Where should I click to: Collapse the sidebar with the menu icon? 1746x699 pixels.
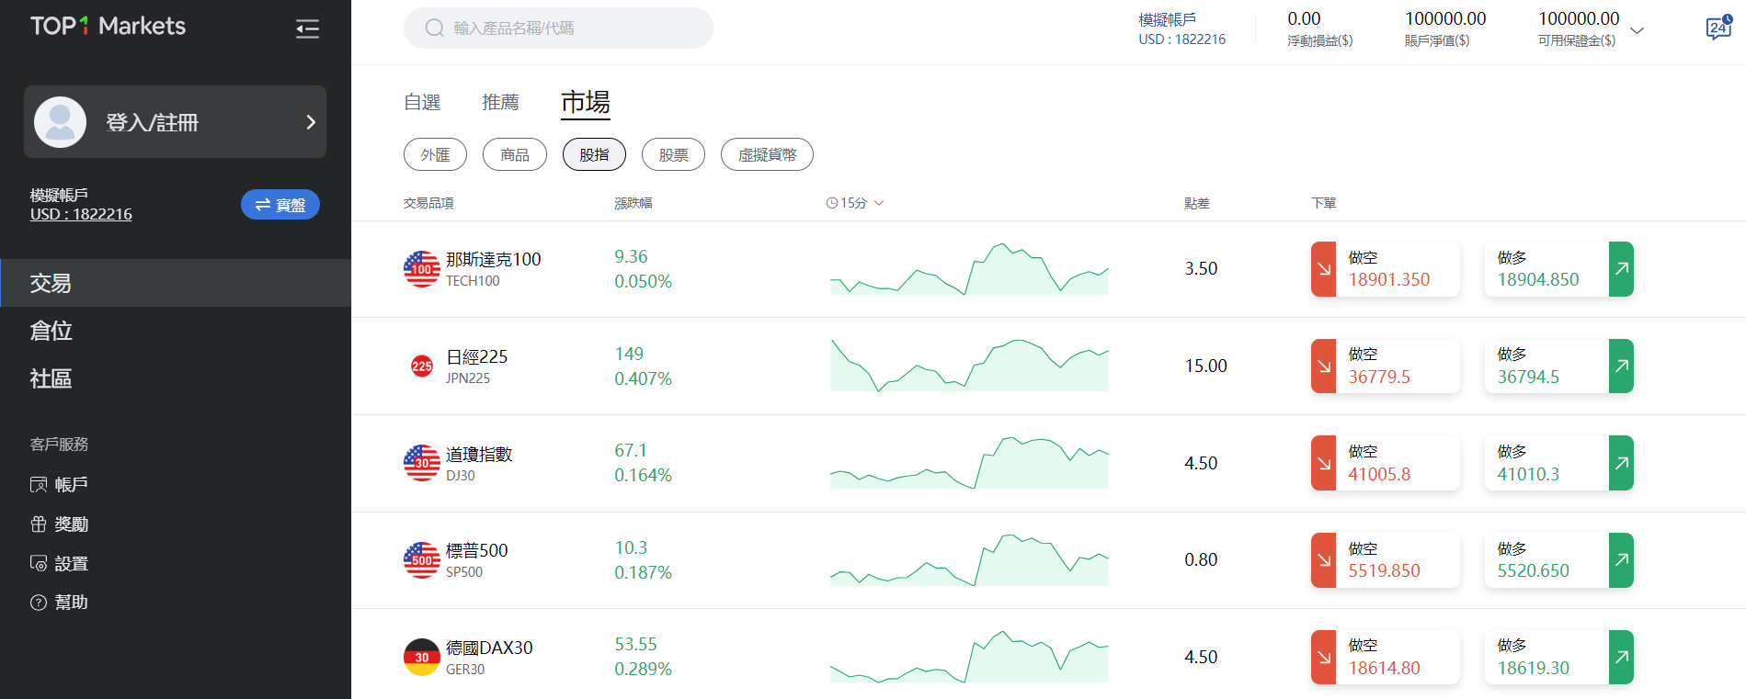click(x=307, y=28)
